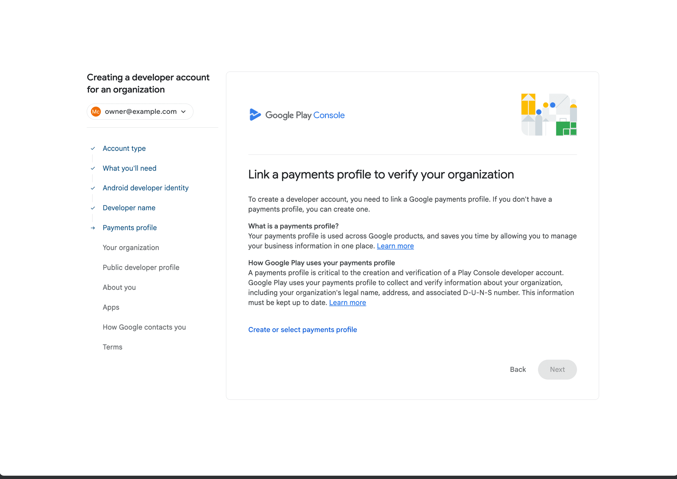
Task: Click the Google Play Console logo icon
Action: point(255,115)
